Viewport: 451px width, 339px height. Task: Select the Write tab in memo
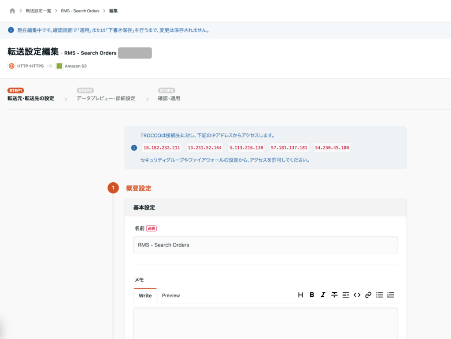(145, 295)
